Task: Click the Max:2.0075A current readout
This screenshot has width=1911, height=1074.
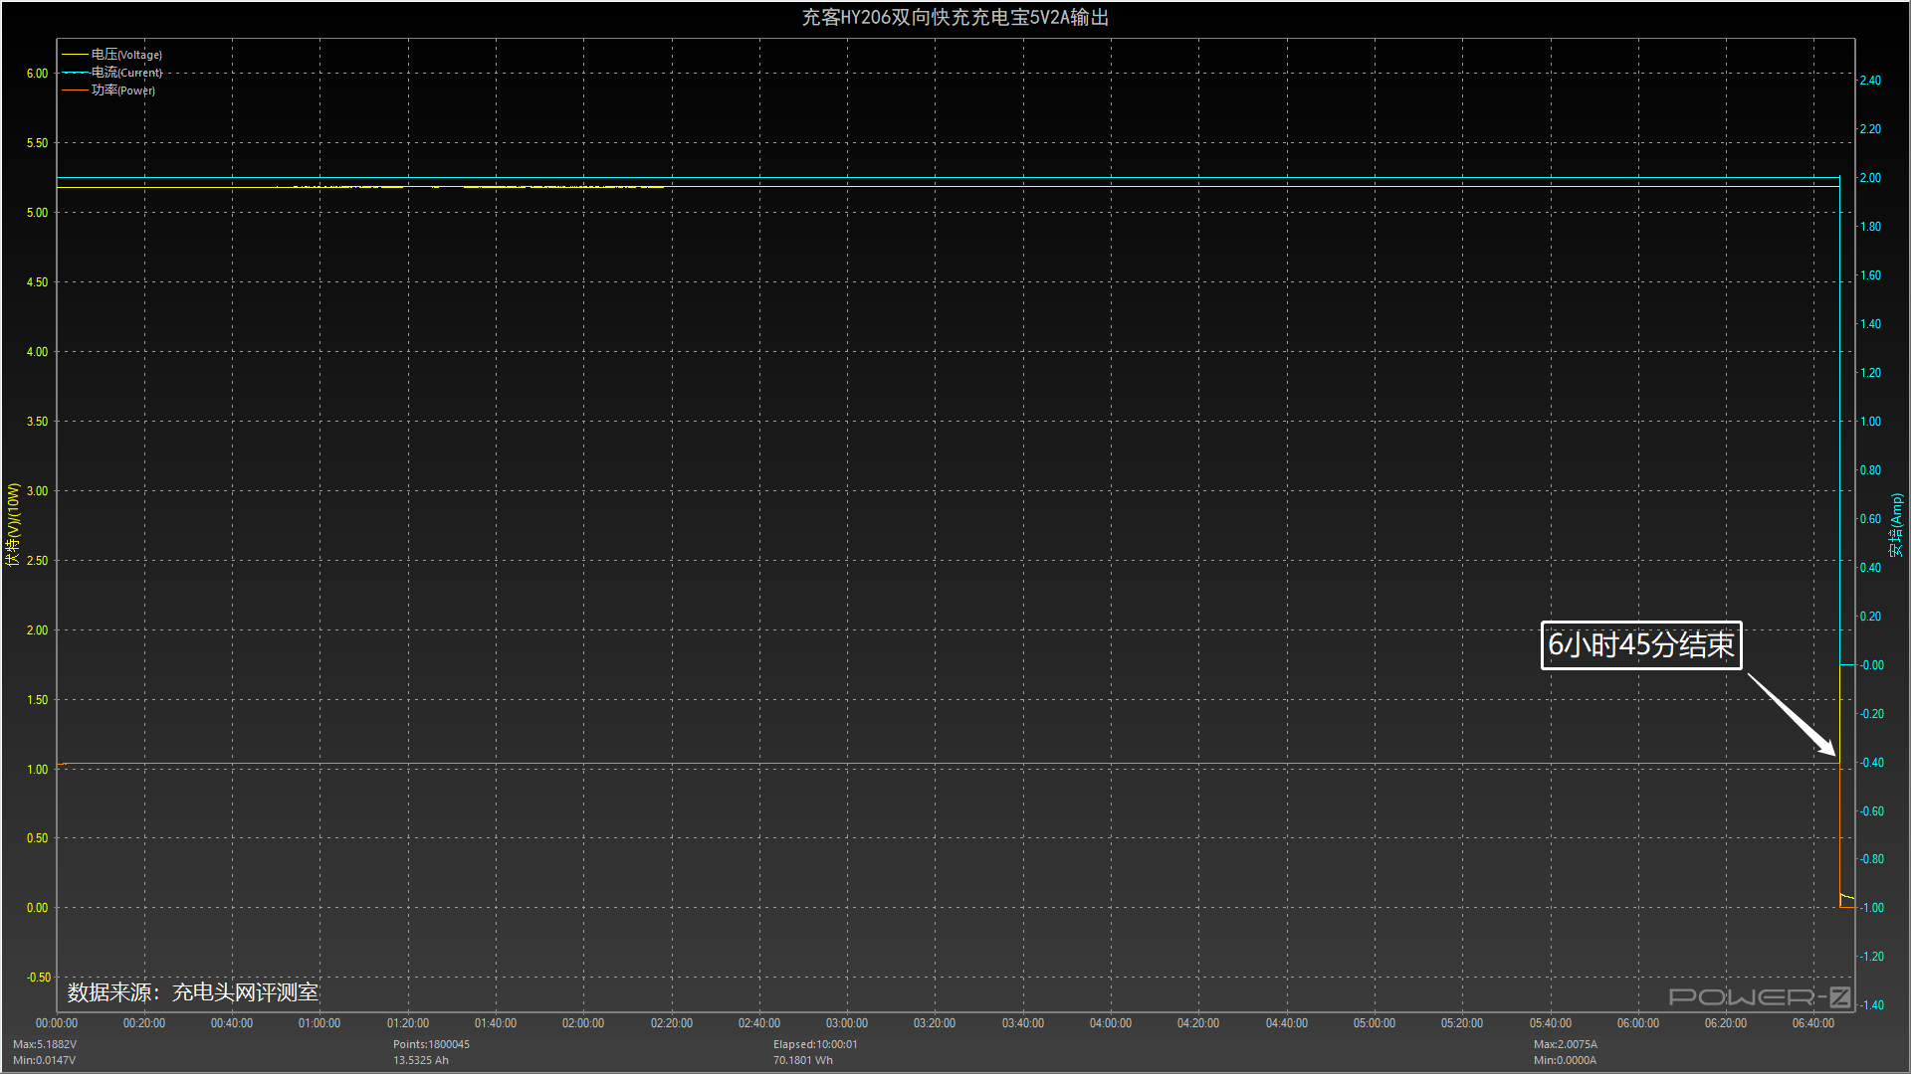Action: point(1565,1044)
